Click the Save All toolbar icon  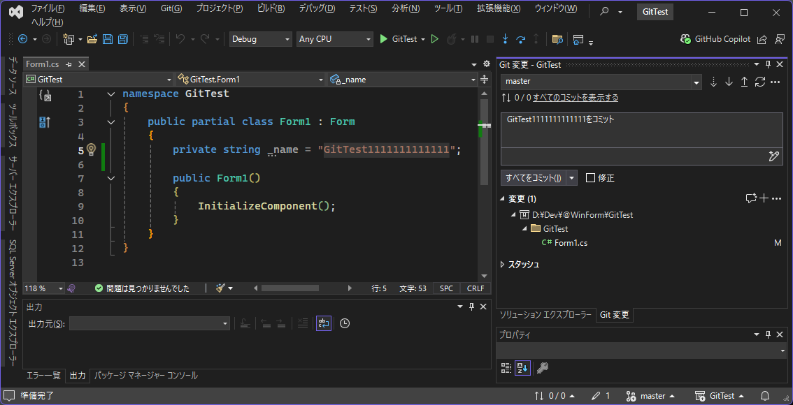pos(122,39)
